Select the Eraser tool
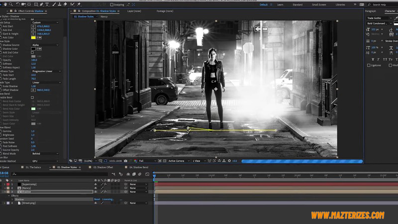Screen dimensions: 398x224 click(65, 4)
